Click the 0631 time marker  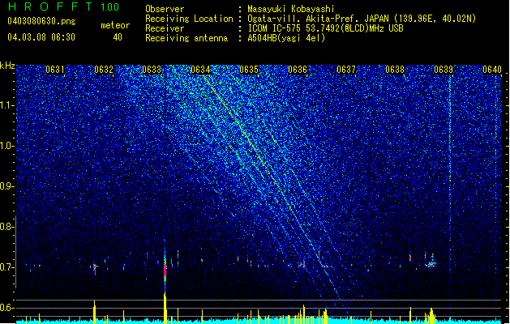[55, 70]
